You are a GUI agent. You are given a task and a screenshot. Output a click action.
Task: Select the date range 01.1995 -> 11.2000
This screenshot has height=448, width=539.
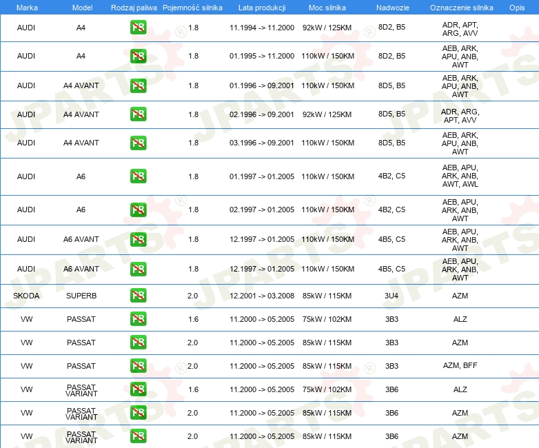coord(262,56)
